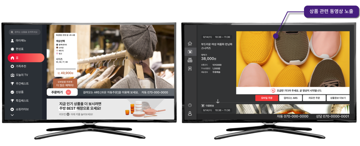Open the bookmark star icon in sidebar
360x146 pixels.
(x=190, y=68)
